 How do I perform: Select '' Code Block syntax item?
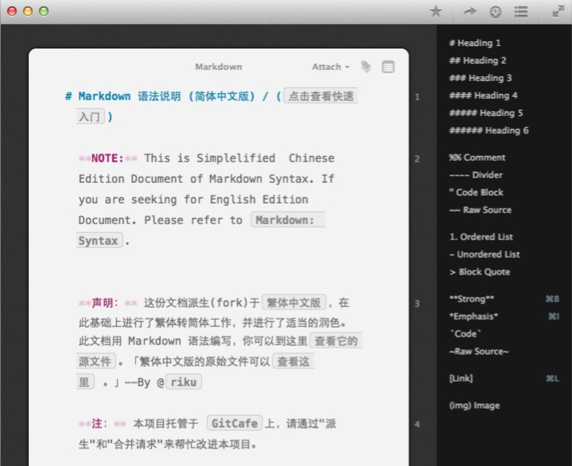coord(477,192)
